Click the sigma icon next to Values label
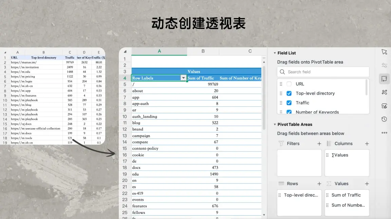Screen dimensions: 391x219 (329, 184)
